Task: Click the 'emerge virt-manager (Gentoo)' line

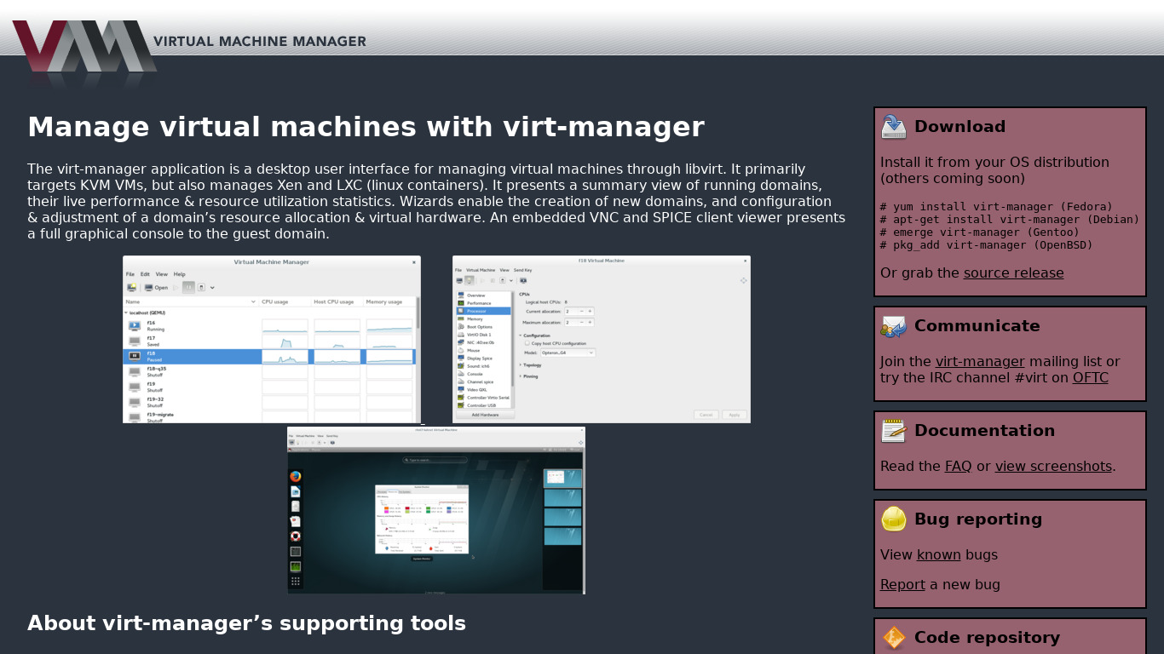Action: (980, 232)
